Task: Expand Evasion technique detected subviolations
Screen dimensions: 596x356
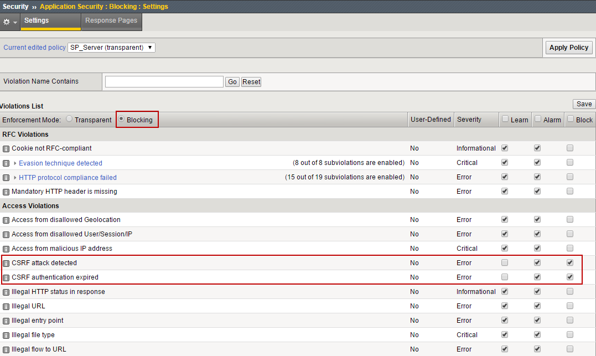Action: [x=15, y=163]
